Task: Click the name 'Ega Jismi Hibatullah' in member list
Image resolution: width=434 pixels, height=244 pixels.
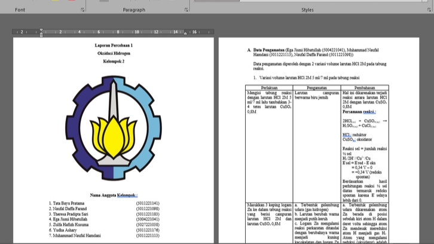Action: coord(70,219)
